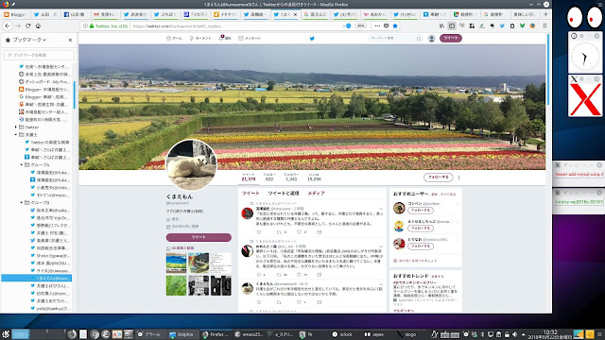
Task: Open Twitter Messages (メッセージ)
Action: coord(250,38)
